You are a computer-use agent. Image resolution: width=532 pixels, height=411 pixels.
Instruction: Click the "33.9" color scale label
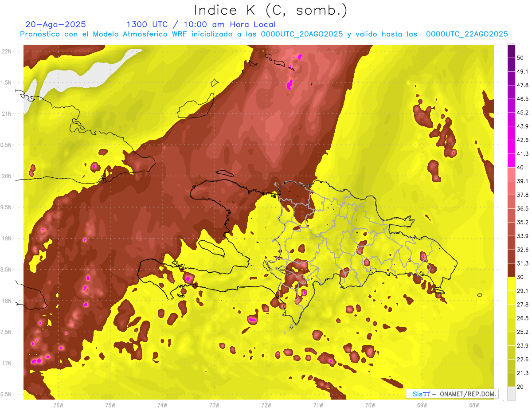click(x=522, y=236)
